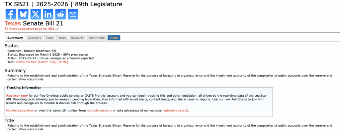340x134 pixels.
Task: Share via the Bluesky butterfly icon
Action: click(23, 15)
